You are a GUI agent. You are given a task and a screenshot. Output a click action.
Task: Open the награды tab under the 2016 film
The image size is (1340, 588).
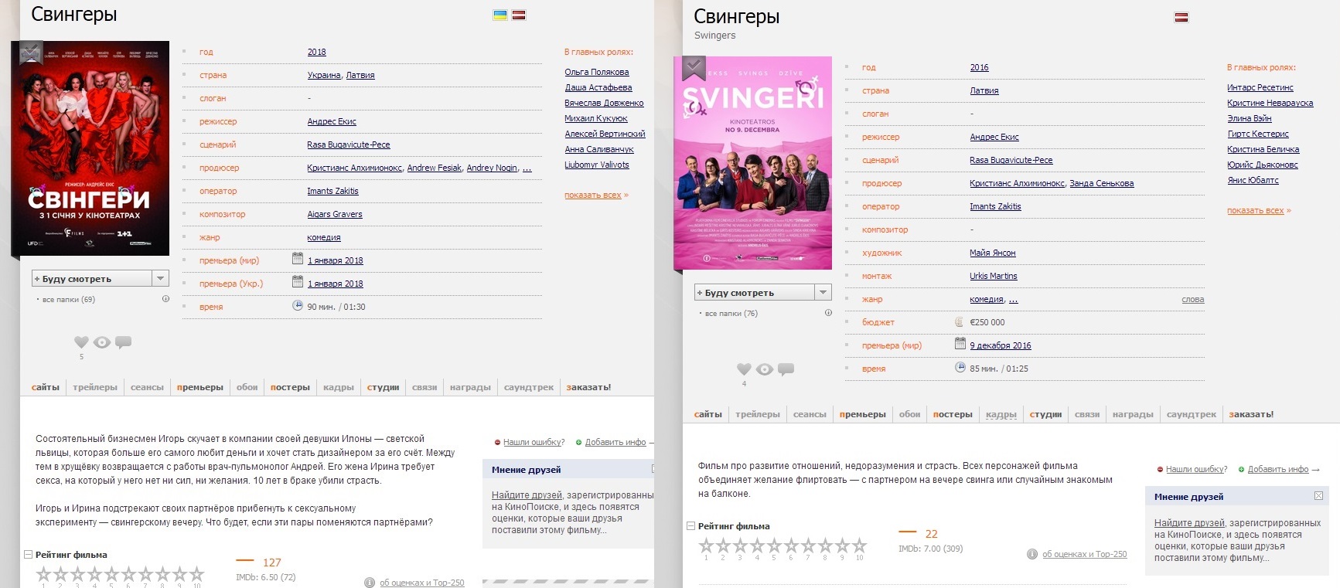pos(1133,414)
